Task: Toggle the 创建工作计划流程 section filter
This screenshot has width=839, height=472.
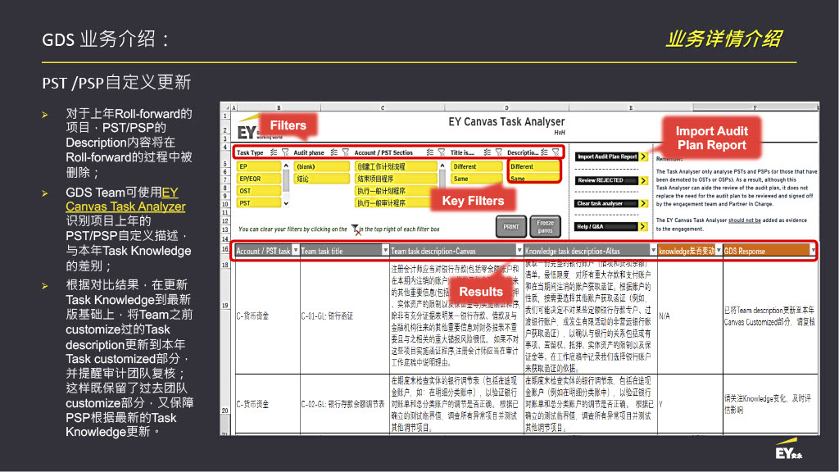Action: (x=396, y=166)
